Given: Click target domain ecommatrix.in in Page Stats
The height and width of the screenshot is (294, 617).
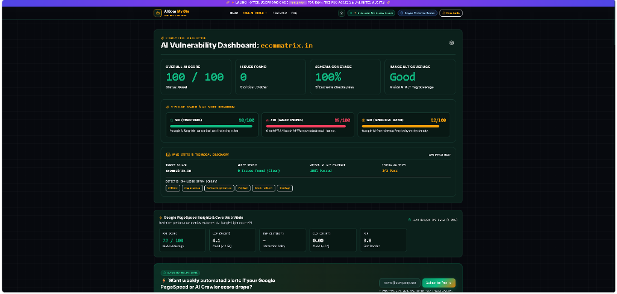Looking at the screenshot, I should [x=178, y=171].
